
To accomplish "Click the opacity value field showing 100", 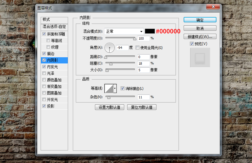I will coord(143,38).
